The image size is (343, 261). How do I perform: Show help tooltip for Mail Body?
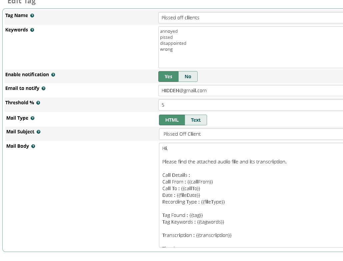pyautogui.click(x=33, y=146)
